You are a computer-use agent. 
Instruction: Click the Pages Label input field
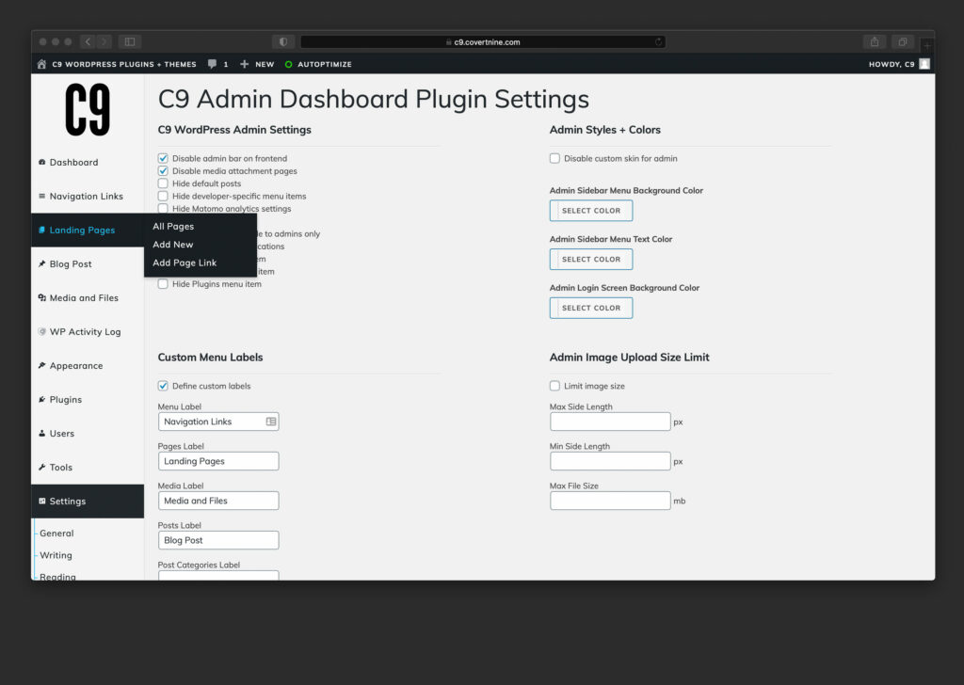(218, 461)
